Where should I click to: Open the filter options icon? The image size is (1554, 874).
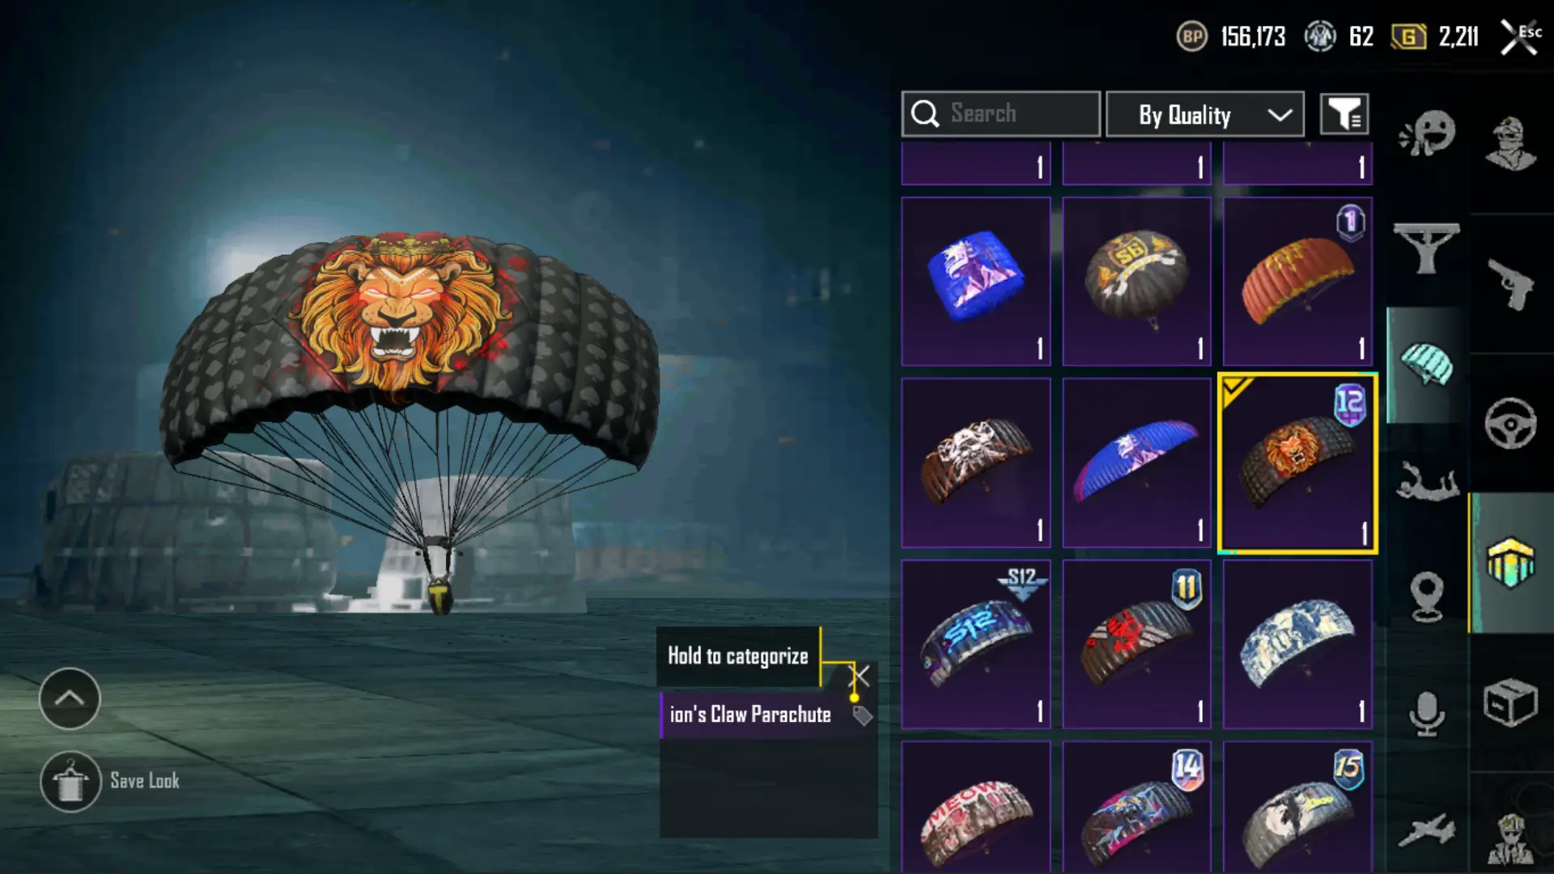[x=1344, y=114]
